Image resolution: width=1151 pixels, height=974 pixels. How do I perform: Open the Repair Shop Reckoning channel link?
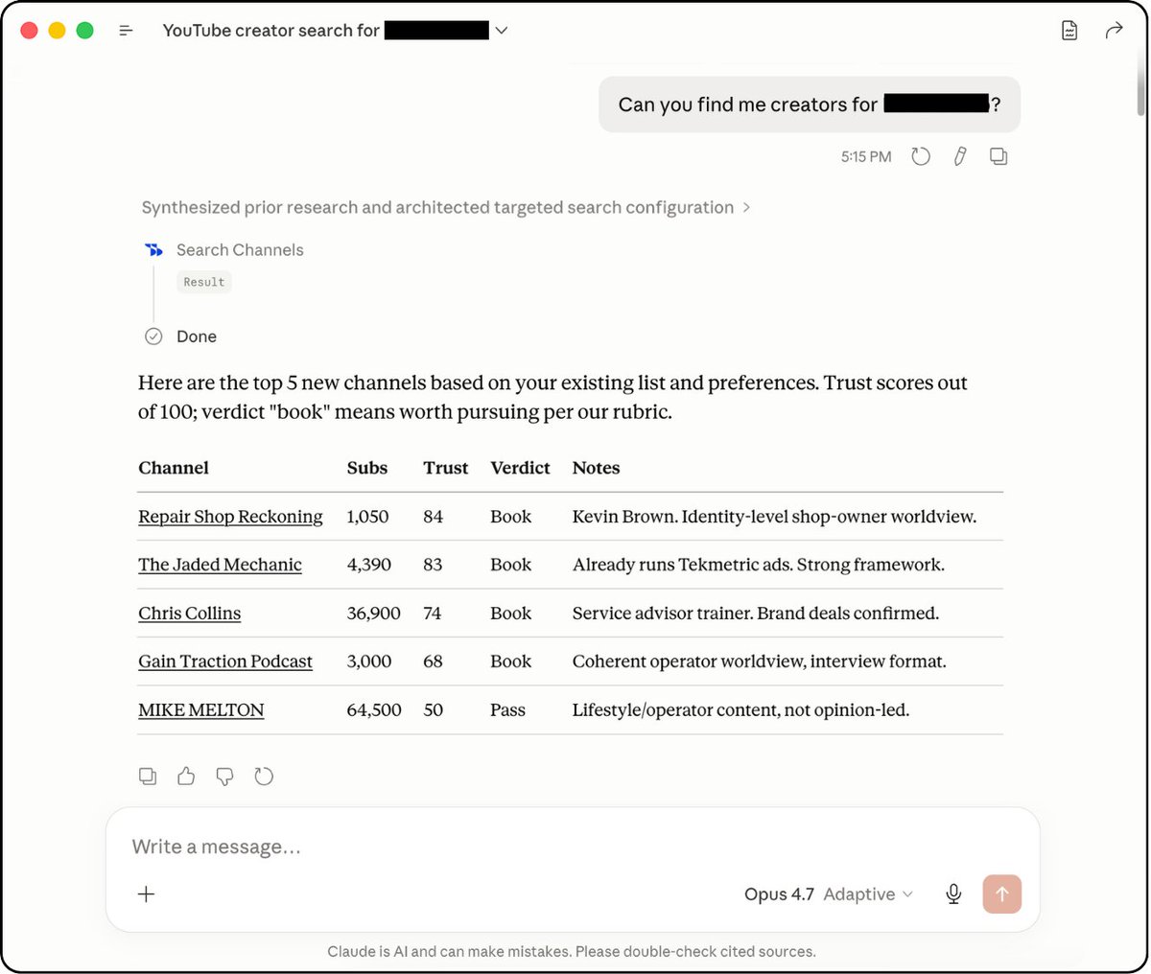pyautogui.click(x=230, y=517)
